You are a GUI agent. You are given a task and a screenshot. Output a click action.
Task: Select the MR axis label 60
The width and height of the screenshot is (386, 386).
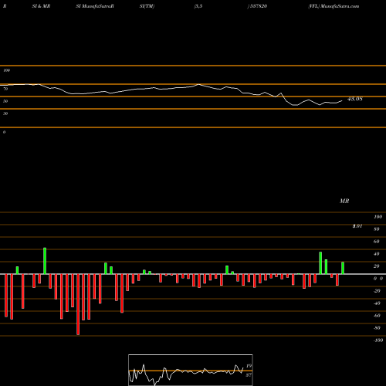[x=377, y=242]
